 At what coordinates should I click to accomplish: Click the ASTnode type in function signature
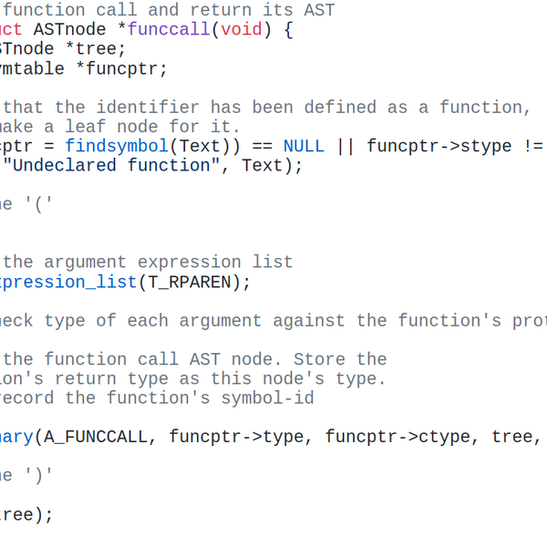(69, 29)
